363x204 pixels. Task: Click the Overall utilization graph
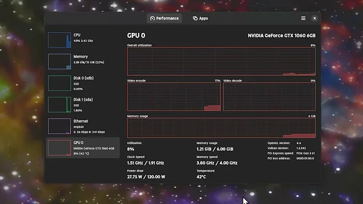(x=221, y=62)
